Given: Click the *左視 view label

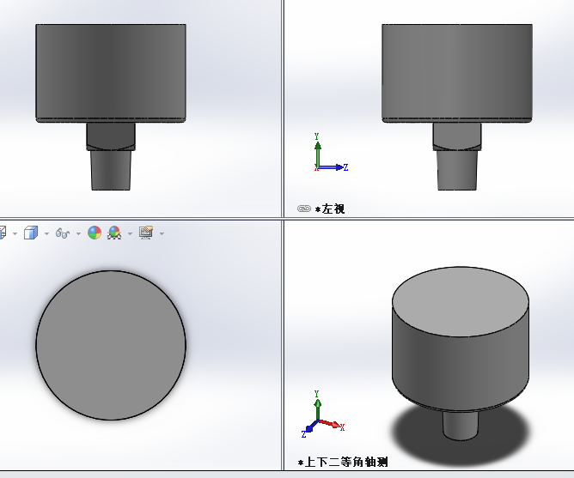Looking at the screenshot, I should point(330,209).
